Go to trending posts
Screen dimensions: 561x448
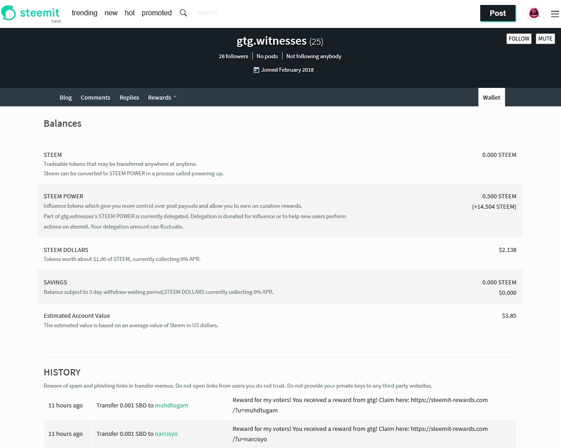click(x=84, y=13)
